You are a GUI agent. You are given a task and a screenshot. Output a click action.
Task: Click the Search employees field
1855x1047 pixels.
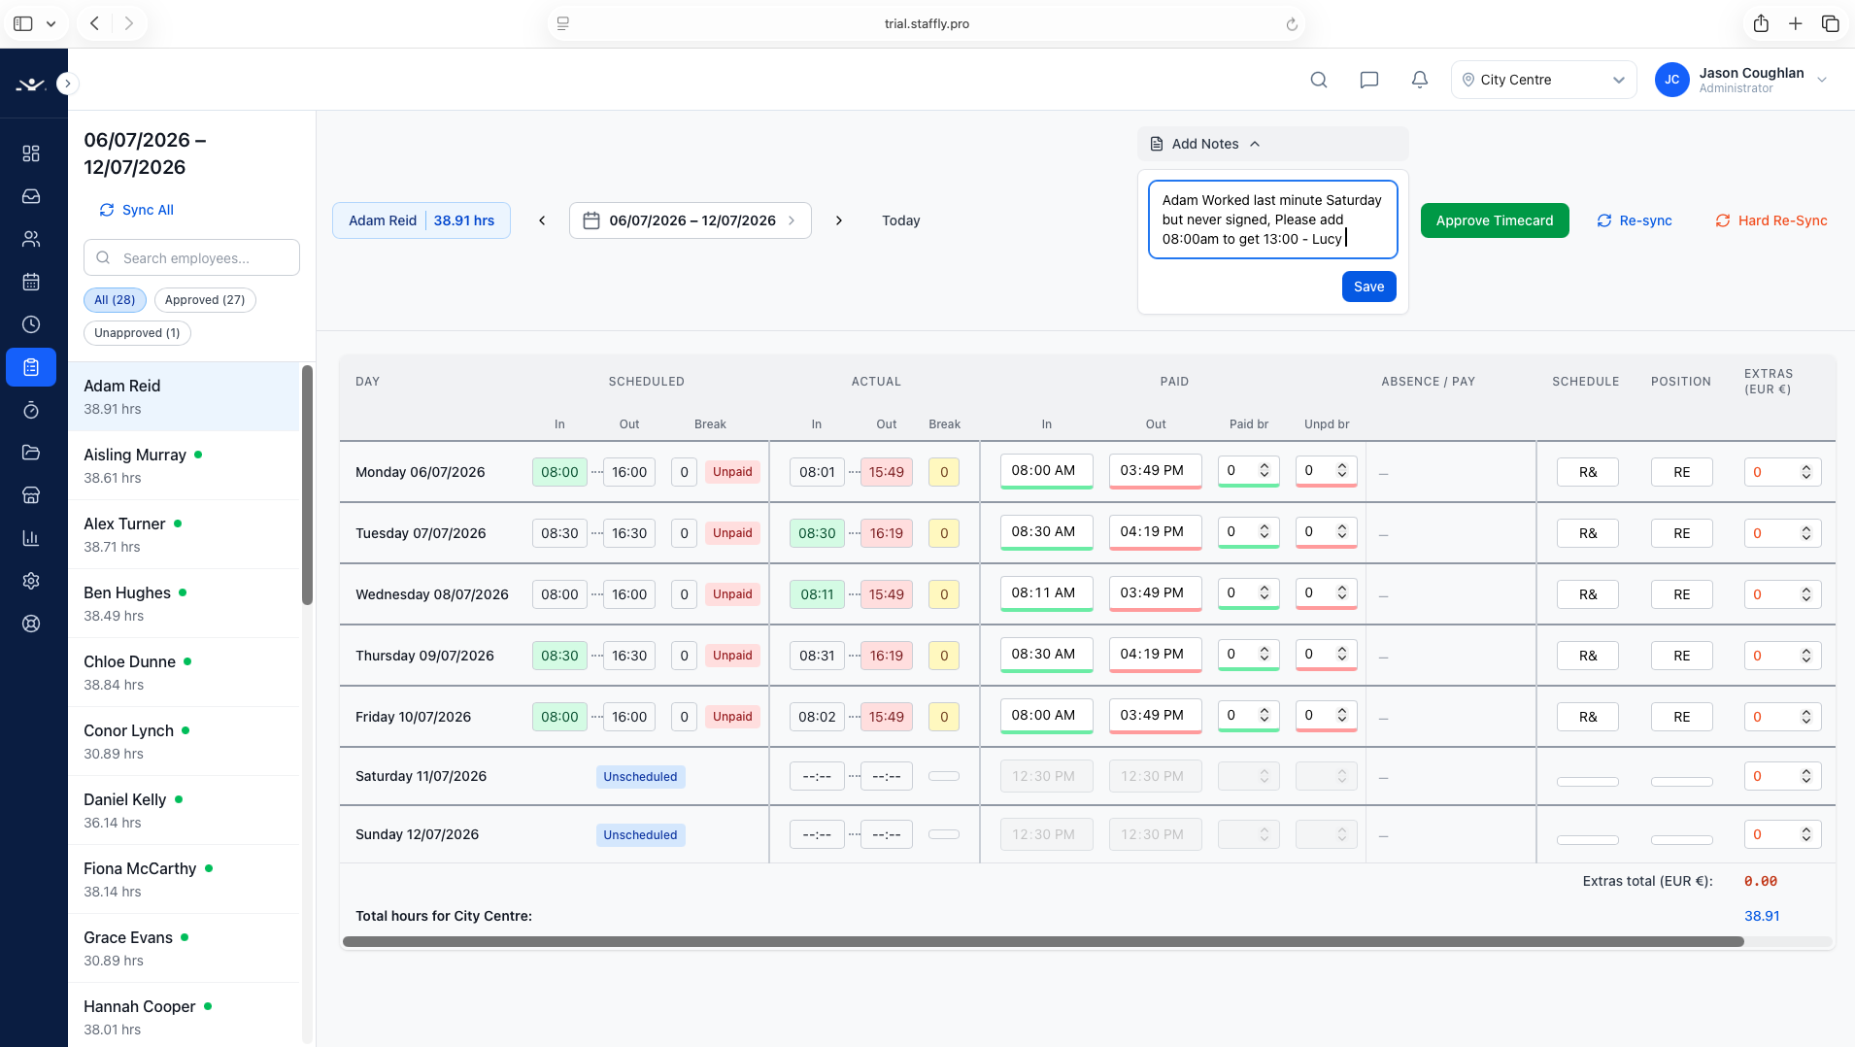[191, 257]
